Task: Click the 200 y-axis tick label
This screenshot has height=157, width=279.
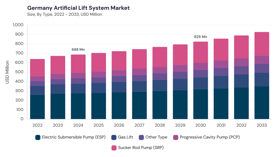Action: click(x=19, y=100)
